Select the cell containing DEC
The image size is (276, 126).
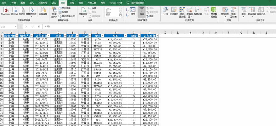(x=98, y=106)
